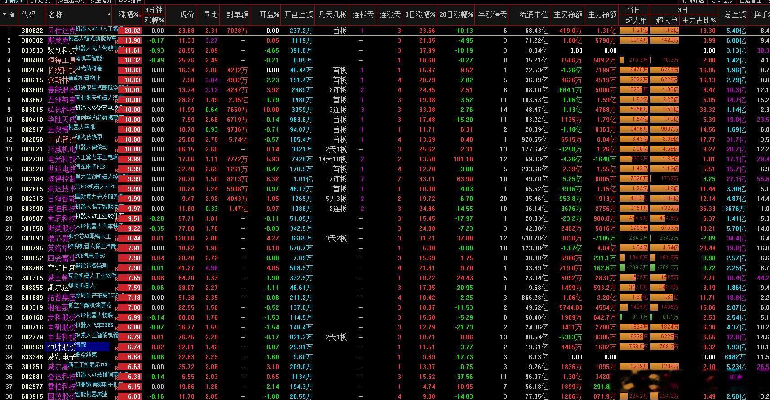Select the 湘油泵 stock name

pos(58,307)
